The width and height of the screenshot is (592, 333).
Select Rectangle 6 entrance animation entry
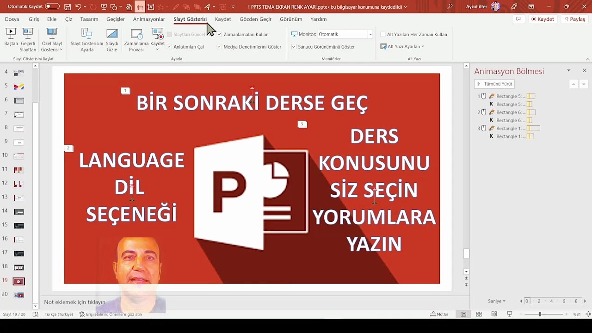pyautogui.click(x=507, y=112)
